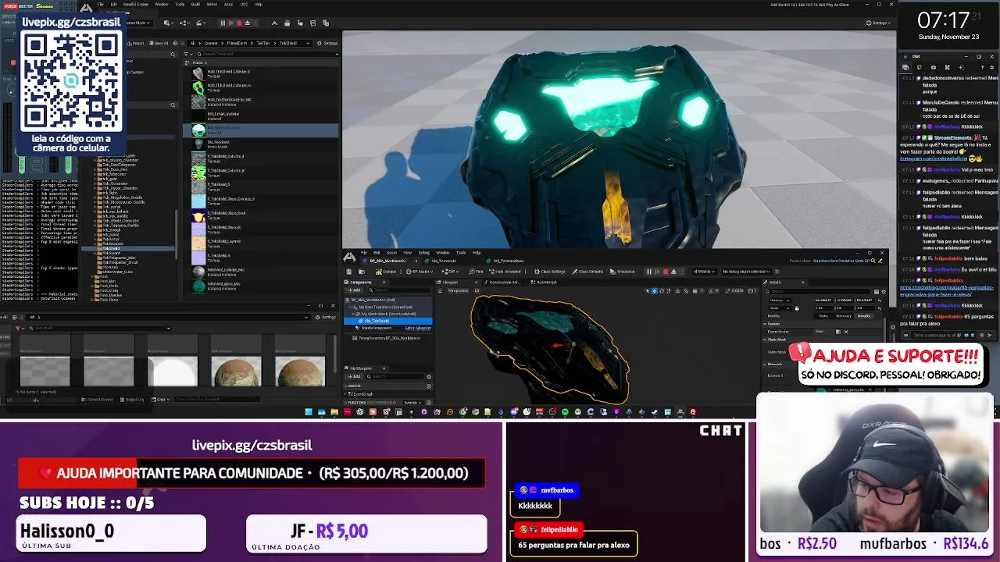Select white sphere material thumbnail in lower browser
Screen dimensions: 1000x562
[173, 371]
